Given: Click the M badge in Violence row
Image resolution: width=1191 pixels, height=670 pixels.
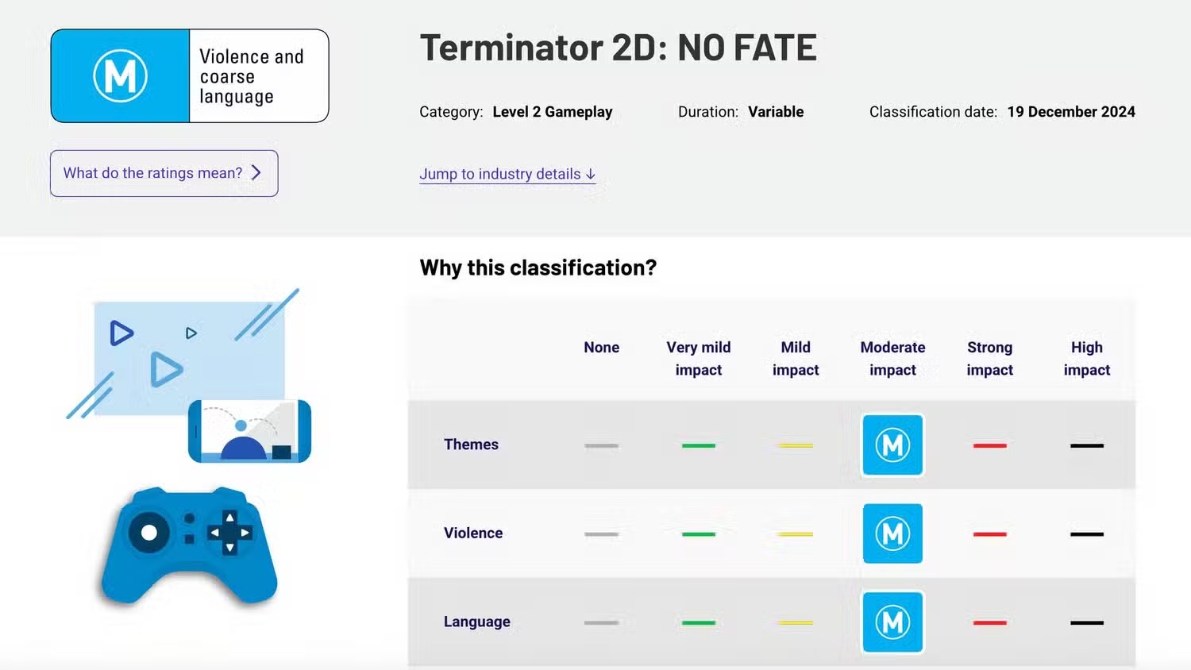Looking at the screenshot, I should point(892,533).
